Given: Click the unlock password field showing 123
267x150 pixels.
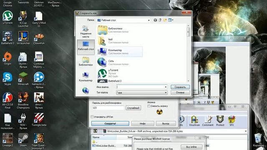Looking at the screenshot, I should coord(108,108).
